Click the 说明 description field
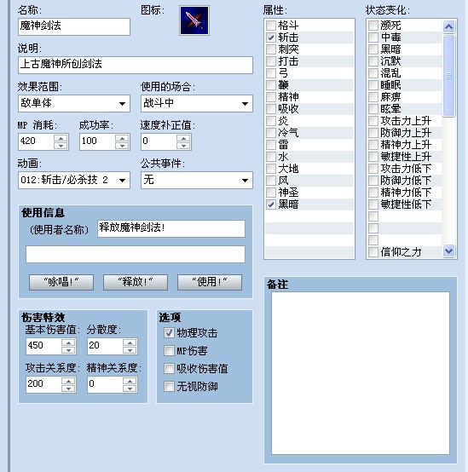 point(136,65)
